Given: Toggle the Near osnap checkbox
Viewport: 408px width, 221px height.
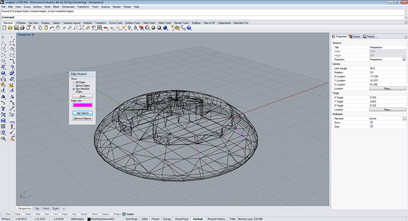Looking at the screenshot, I should click(x=13, y=214).
